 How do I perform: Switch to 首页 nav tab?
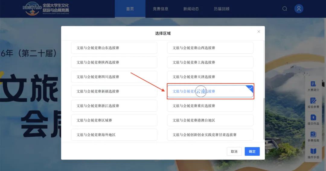pos(130,9)
